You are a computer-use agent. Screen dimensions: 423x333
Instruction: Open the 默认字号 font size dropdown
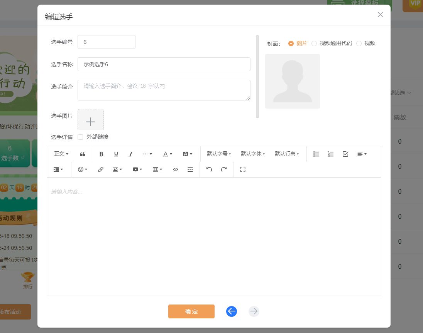(218, 154)
